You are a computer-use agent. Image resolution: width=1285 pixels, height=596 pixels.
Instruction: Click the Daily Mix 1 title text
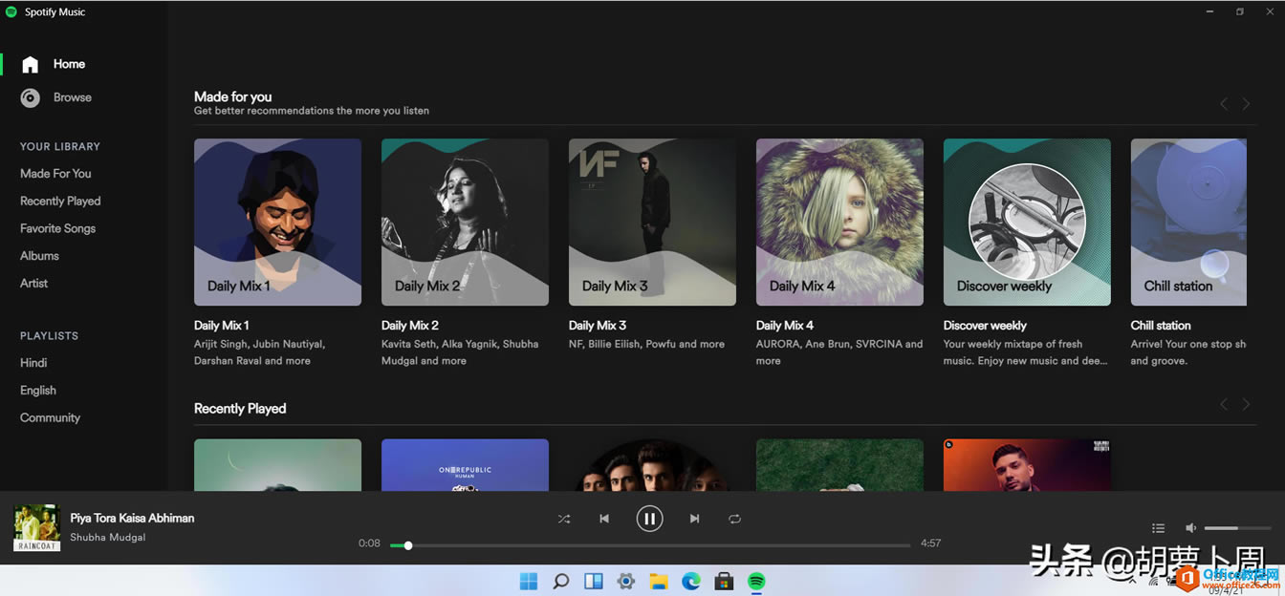[x=222, y=326]
